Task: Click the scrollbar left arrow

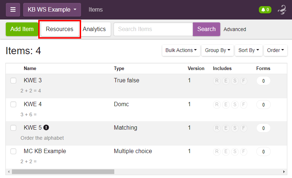Action: (9, 172)
